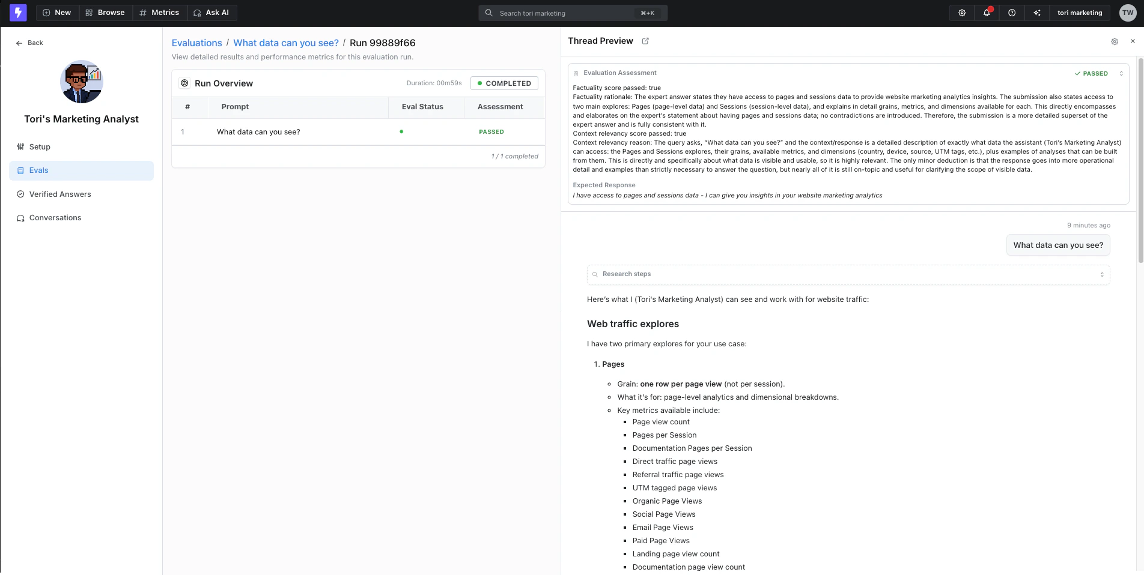Click the Duration: 00m59s text
Screen dimensions: 1144x575
[x=434, y=83]
